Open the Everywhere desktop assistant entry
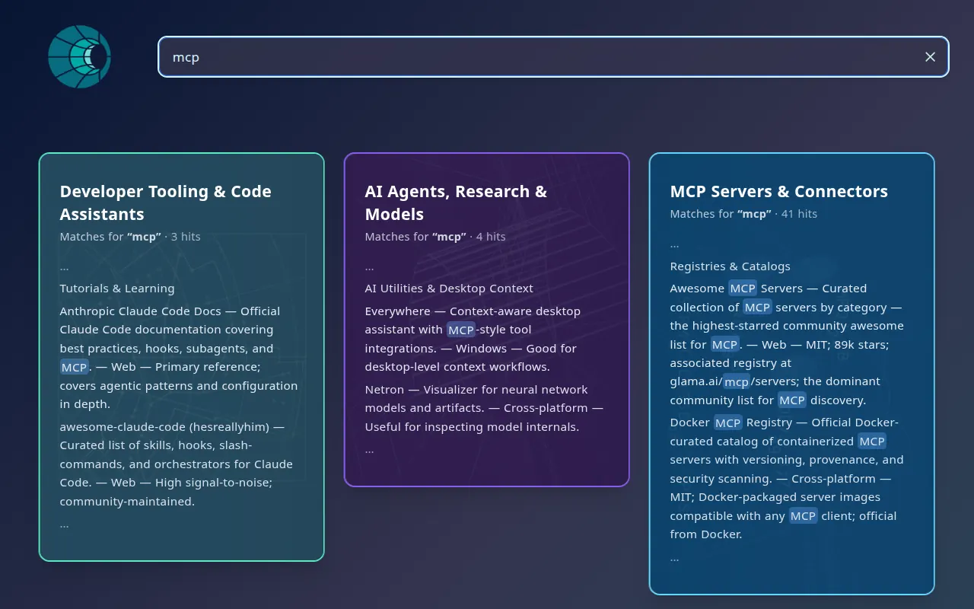This screenshot has height=609, width=974. coord(472,339)
